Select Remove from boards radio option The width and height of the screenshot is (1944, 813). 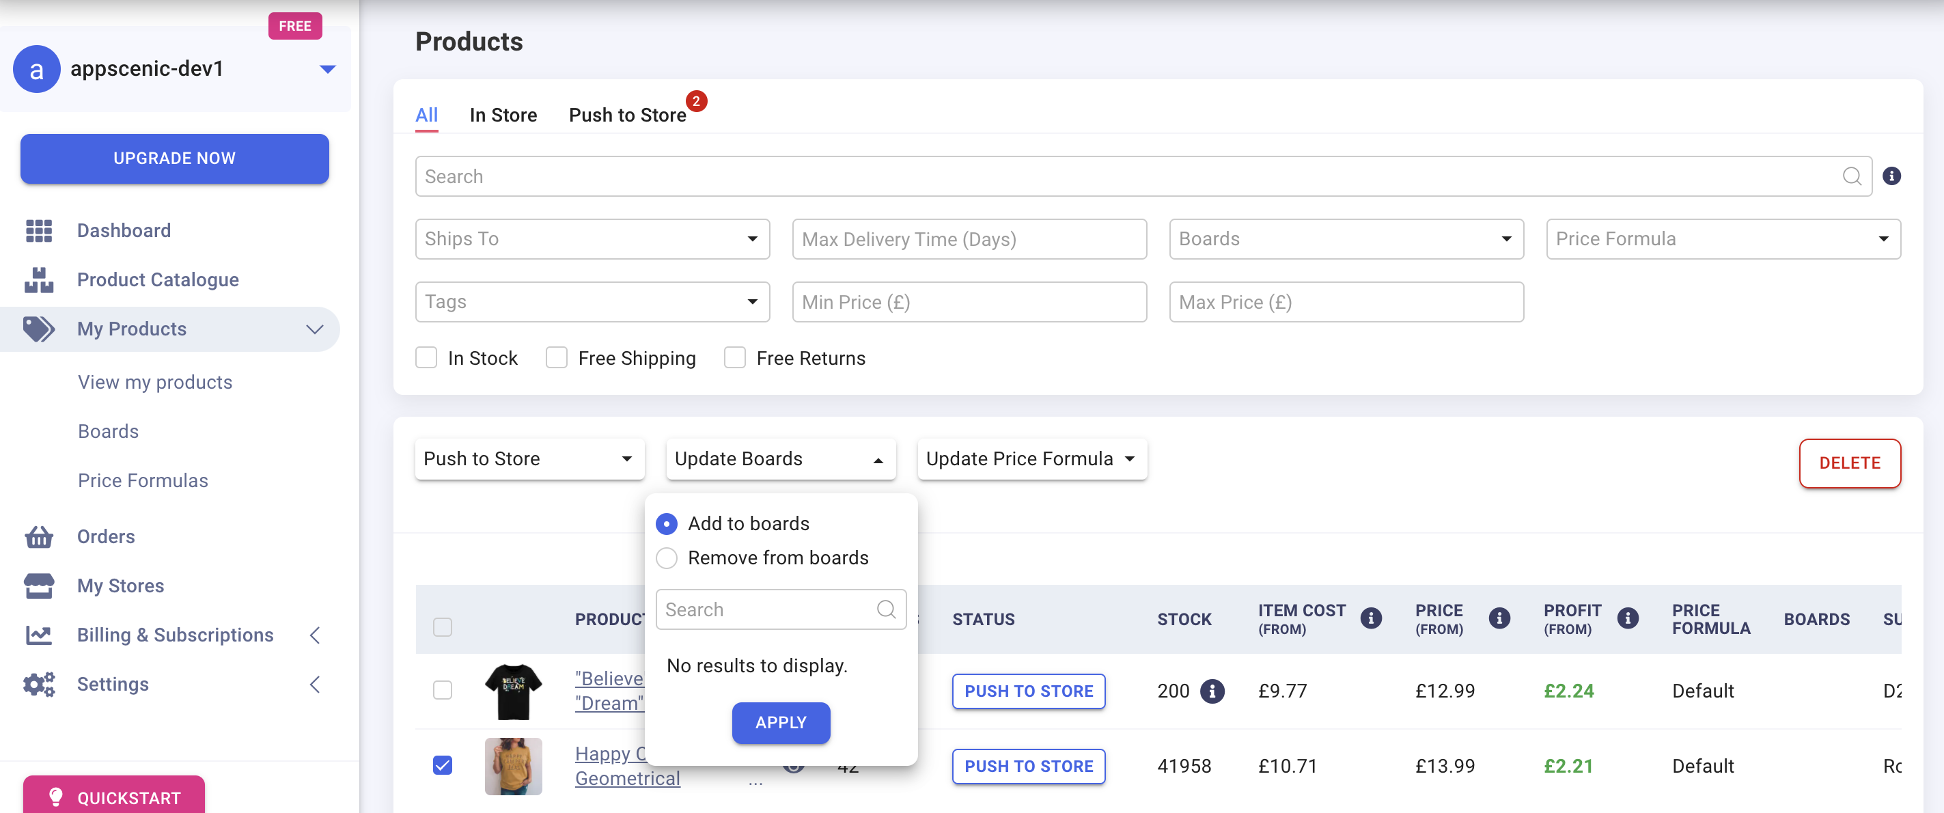(667, 558)
